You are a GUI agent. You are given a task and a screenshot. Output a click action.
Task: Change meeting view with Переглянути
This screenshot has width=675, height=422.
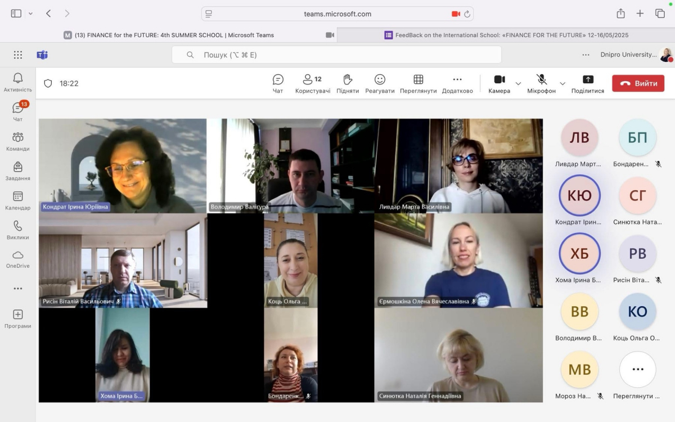(418, 83)
